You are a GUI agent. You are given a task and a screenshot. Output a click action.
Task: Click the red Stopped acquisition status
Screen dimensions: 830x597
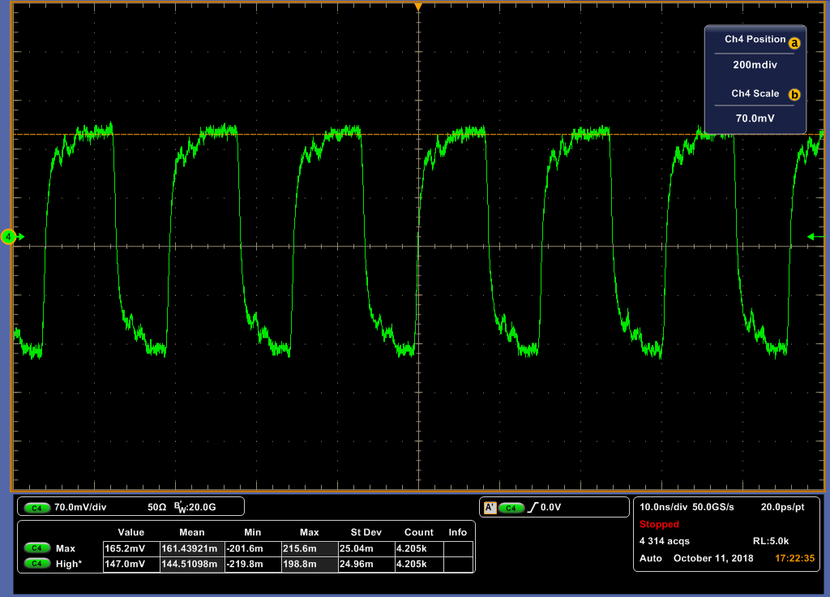659,524
